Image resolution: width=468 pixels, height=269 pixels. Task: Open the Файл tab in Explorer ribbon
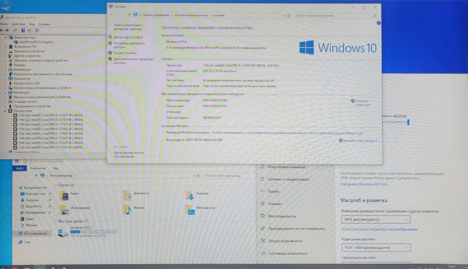click(x=20, y=168)
